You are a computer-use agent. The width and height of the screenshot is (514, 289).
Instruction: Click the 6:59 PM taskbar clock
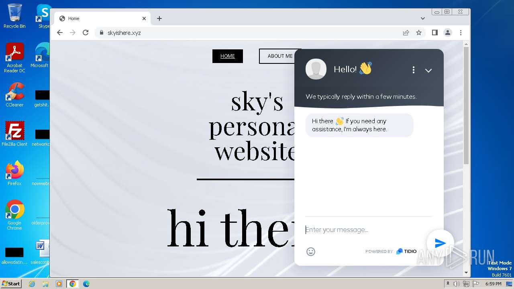tap(493, 284)
